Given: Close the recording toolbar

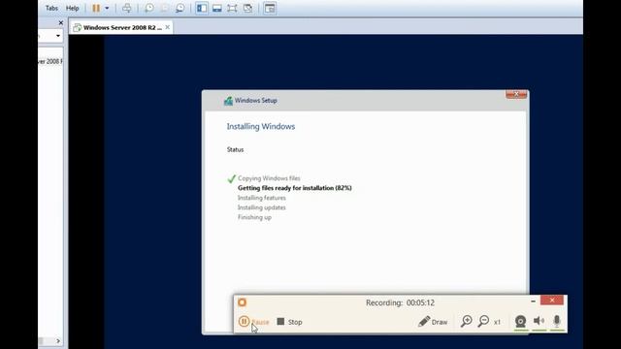Looking at the screenshot, I should click(552, 301).
